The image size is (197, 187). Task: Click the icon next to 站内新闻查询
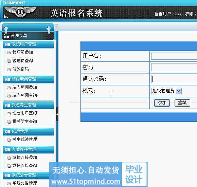pyautogui.click(x=9, y=96)
